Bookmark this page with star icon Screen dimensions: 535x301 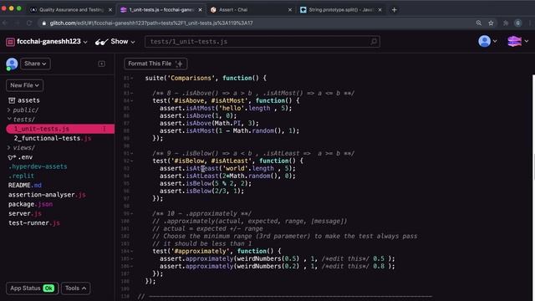491,23
